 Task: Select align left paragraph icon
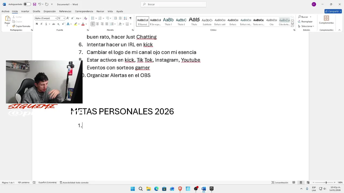coord(93,24)
